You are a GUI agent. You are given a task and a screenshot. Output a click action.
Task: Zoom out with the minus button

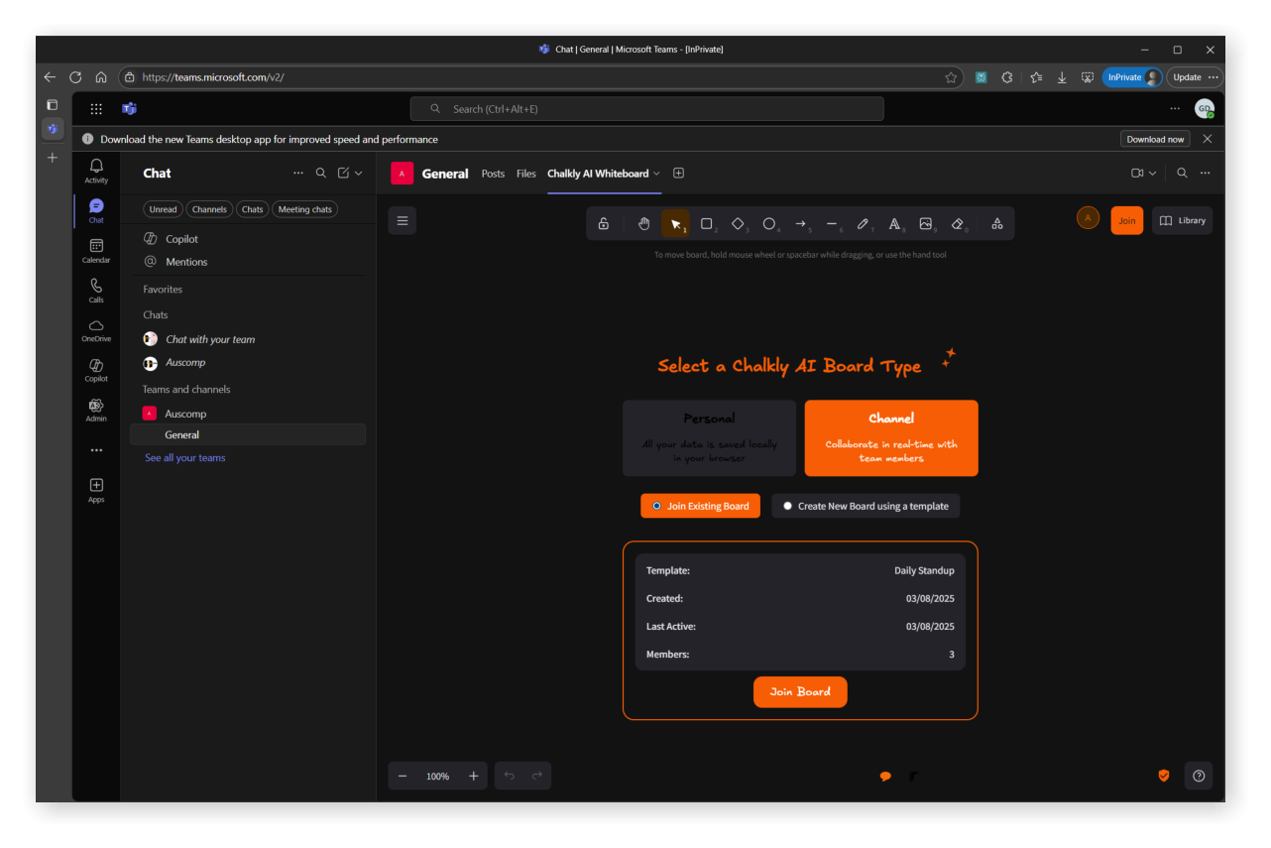pyautogui.click(x=403, y=776)
